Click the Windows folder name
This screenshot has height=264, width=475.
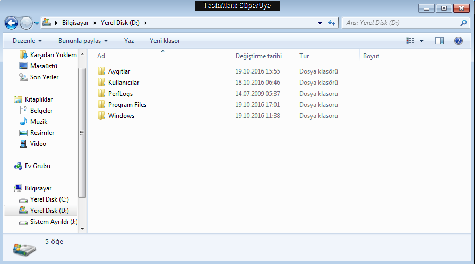pyautogui.click(x=121, y=116)
